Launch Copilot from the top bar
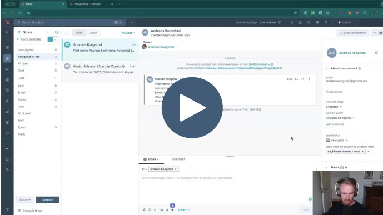 coord(345,22)
